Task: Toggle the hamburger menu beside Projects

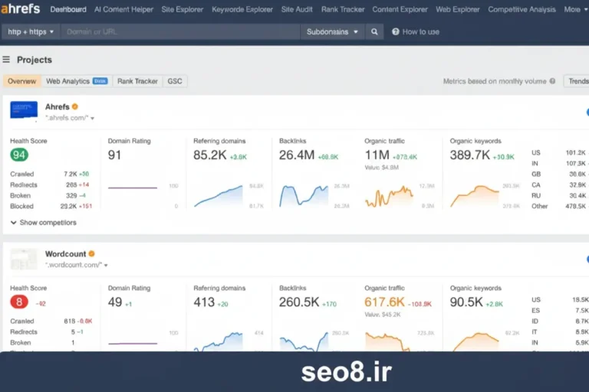Action: (x=6, y=60)
